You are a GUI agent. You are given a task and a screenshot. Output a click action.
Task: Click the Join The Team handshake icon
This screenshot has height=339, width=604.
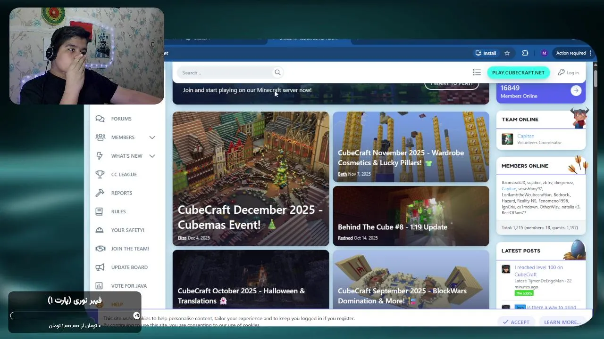tap(100, 249)
